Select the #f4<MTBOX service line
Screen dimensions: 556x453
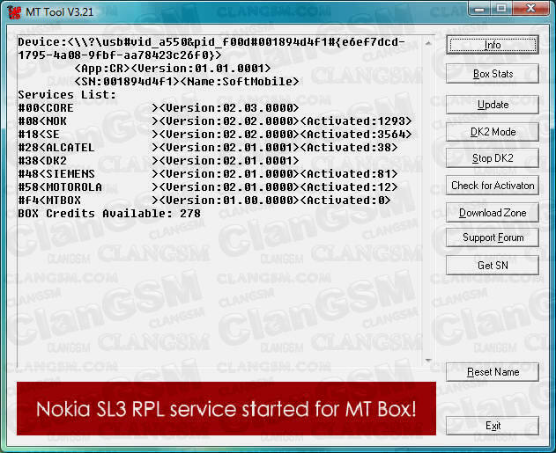(204, 201)
